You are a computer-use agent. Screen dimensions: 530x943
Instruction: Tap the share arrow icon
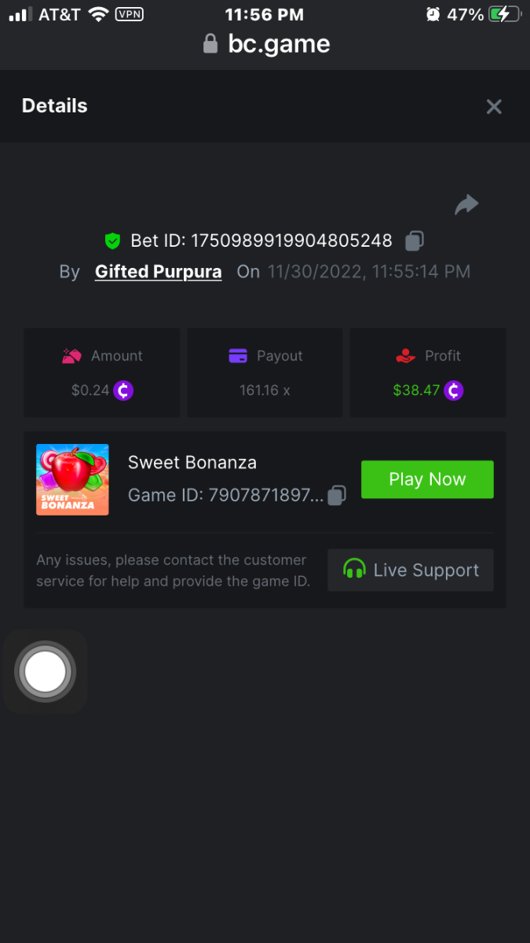tap(466, 205)
